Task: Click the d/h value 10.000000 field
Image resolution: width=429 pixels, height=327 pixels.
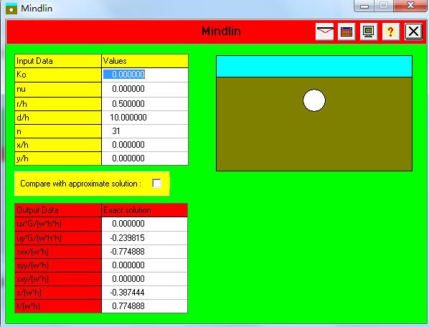Action: (x=145, y=118)
